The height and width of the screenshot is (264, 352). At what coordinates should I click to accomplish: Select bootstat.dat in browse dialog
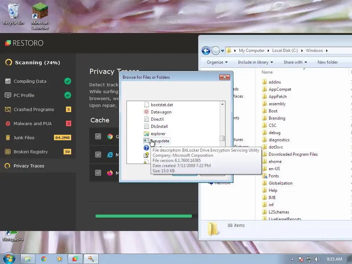[x=158, y=104]
